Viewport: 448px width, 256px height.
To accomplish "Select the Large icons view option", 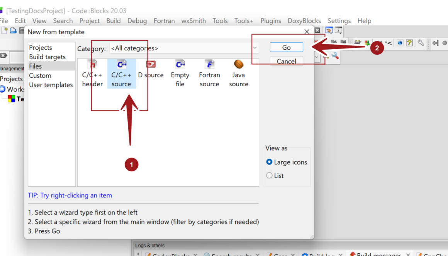I will coord(270,162).
